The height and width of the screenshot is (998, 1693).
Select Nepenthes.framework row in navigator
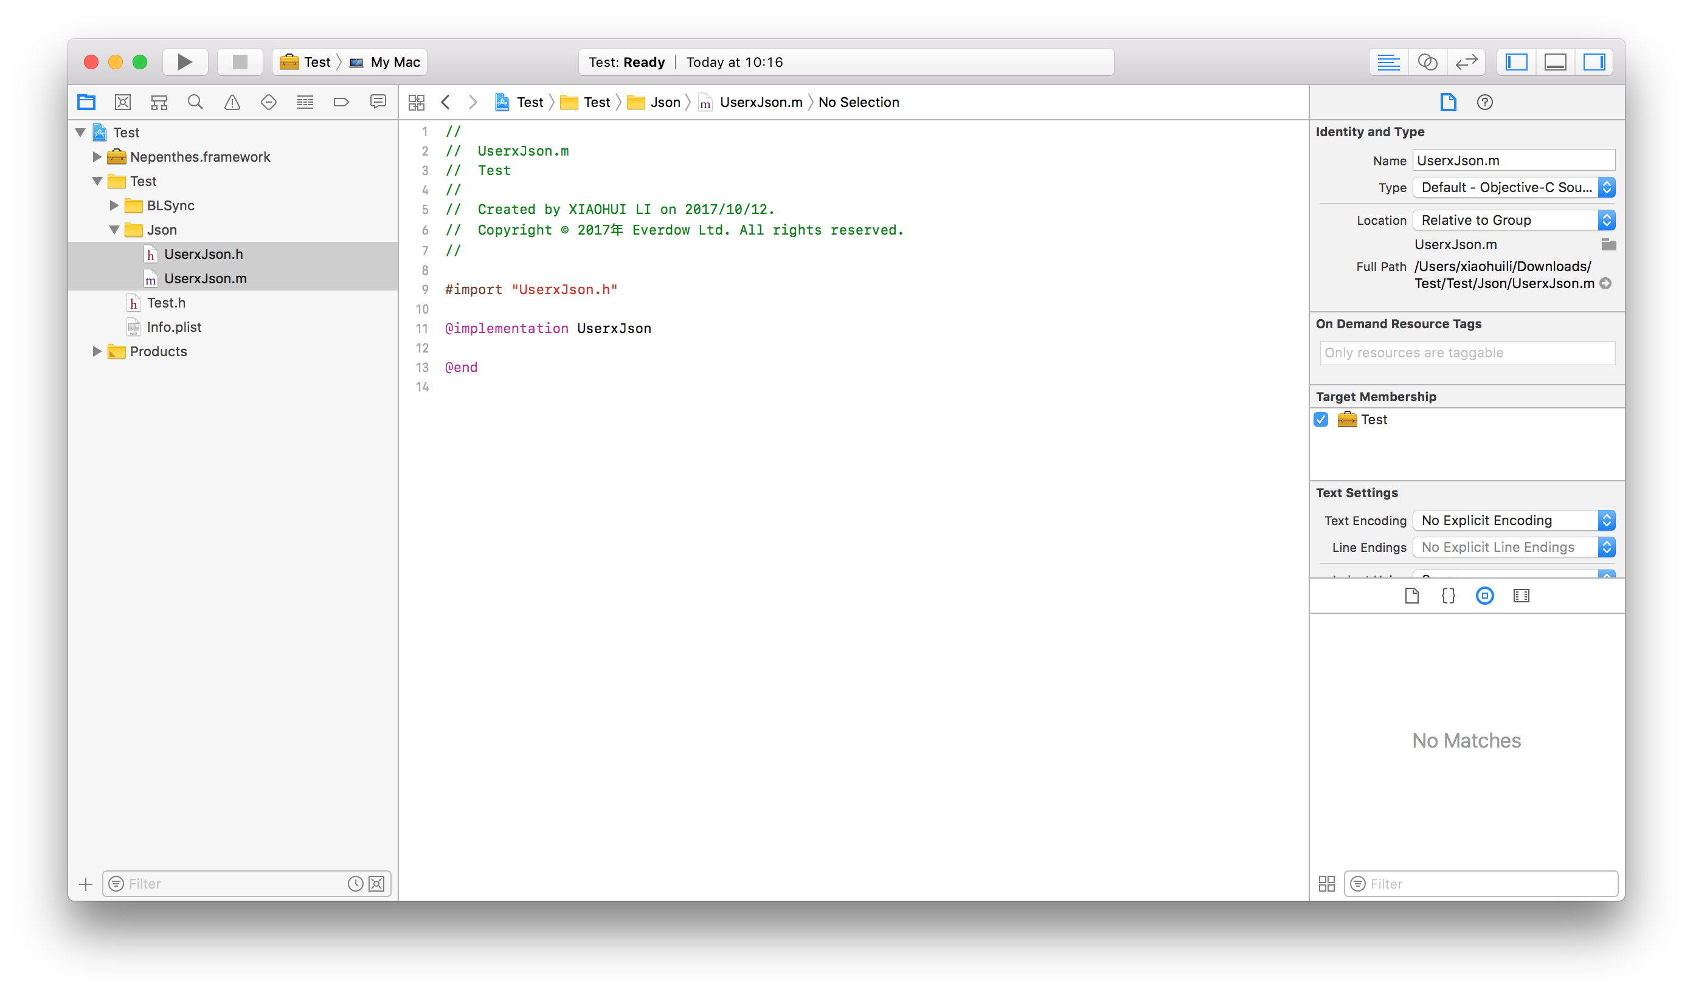point(233,157)
